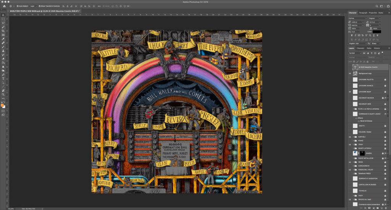Hide the CARTELLI group
Image resolution: width=391 pixels, height=210 pixels.
[x=350, y=137]
